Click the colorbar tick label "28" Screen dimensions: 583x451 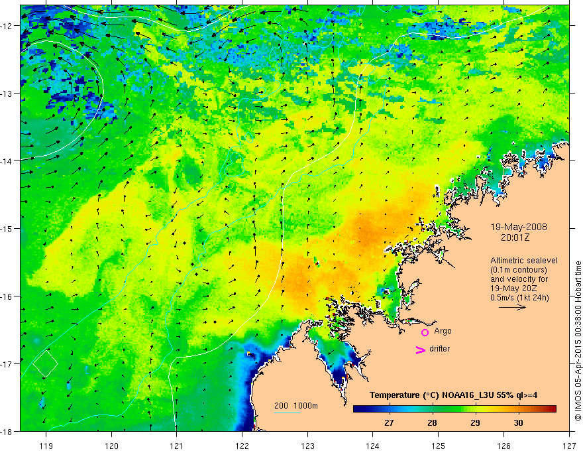click(x=432, y=422)
